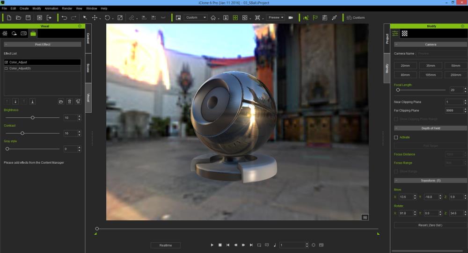Select the Rotate object tool
Image resolution: width=468 pixels, height=253 pixels.
coord(107,18)
